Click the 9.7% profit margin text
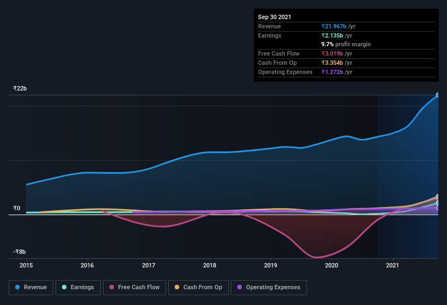447x305 pixels. click(346, 44)
